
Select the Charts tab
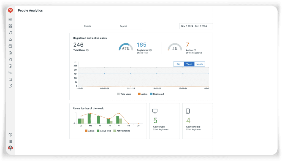click(x=87, y=26)
